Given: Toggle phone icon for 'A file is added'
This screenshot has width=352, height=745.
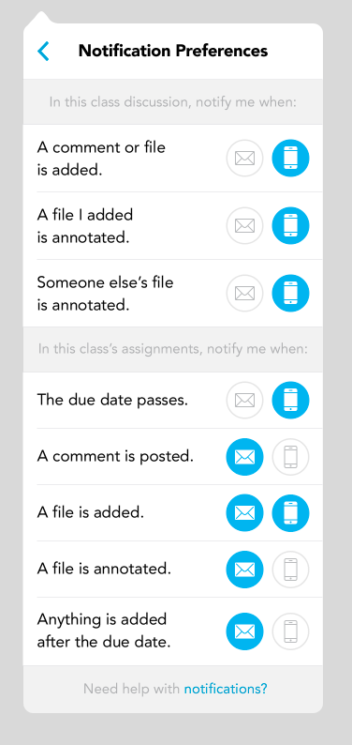Looking at the screenshot, I should pos(290,512).
